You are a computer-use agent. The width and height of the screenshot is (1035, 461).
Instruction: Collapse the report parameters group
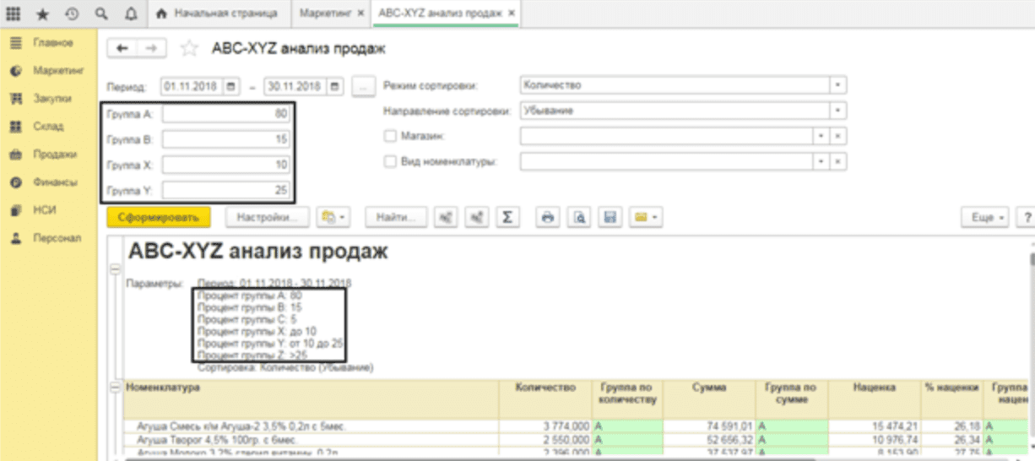(116, 268)
